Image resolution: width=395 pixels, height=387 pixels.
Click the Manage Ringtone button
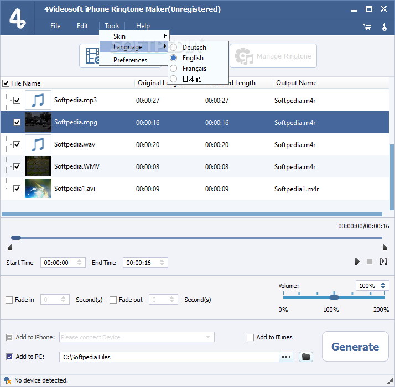273,56
